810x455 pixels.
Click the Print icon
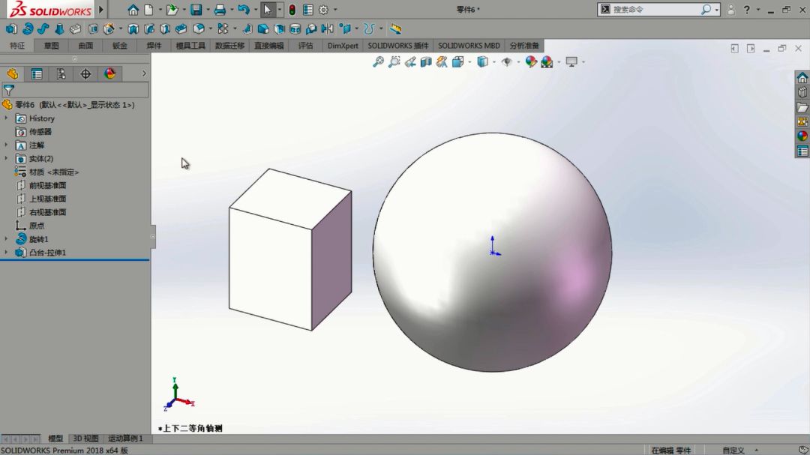pos(220,10)
